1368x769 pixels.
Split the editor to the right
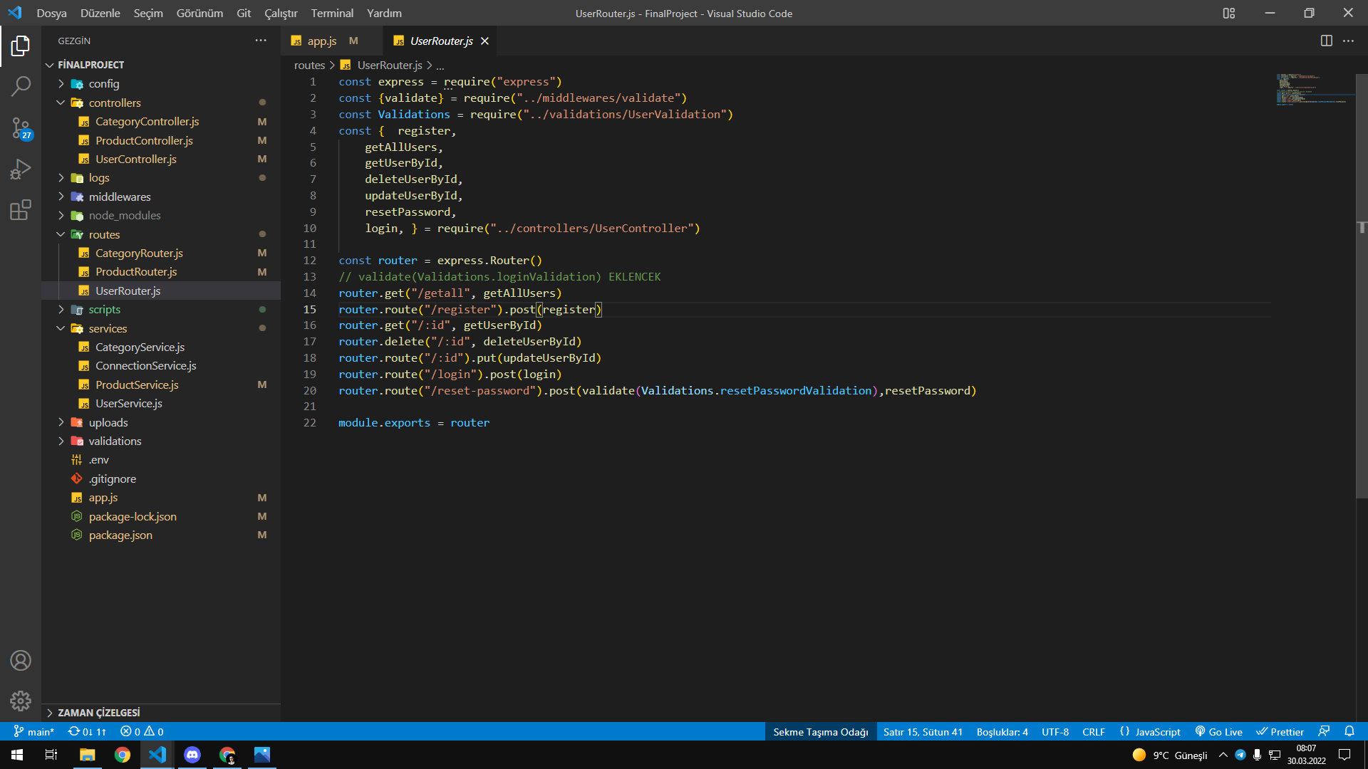pyautogui.click(x=1326, y=41)
